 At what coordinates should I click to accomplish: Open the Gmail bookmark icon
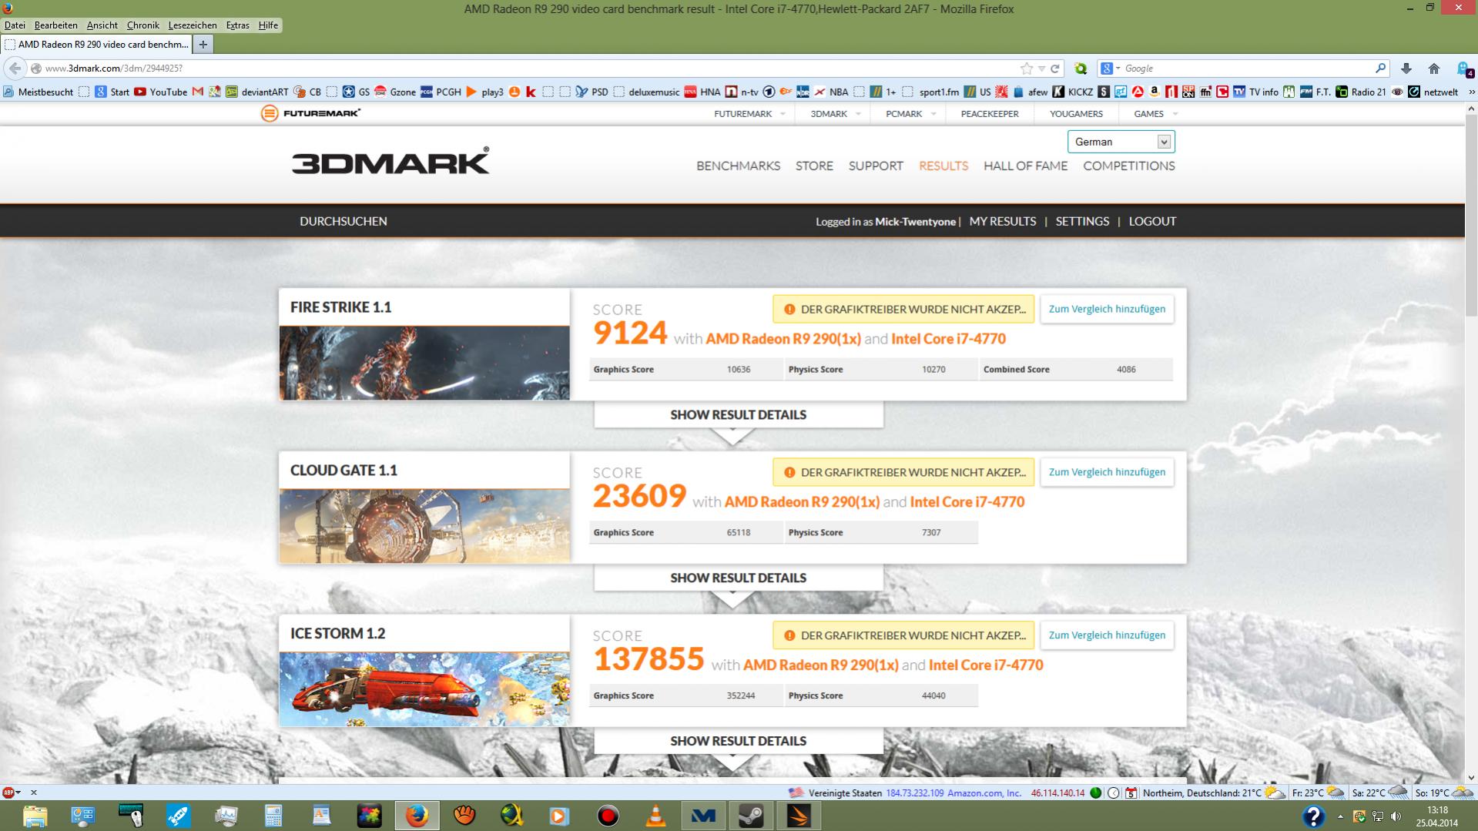[x=198, y=92]
